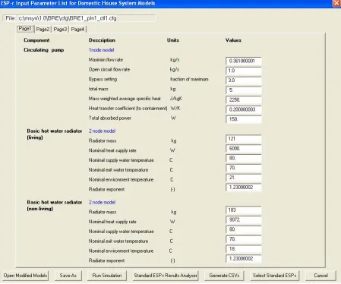Edit the pump Maximum flow rate value

pyautogui.click(x=243, y=61)
